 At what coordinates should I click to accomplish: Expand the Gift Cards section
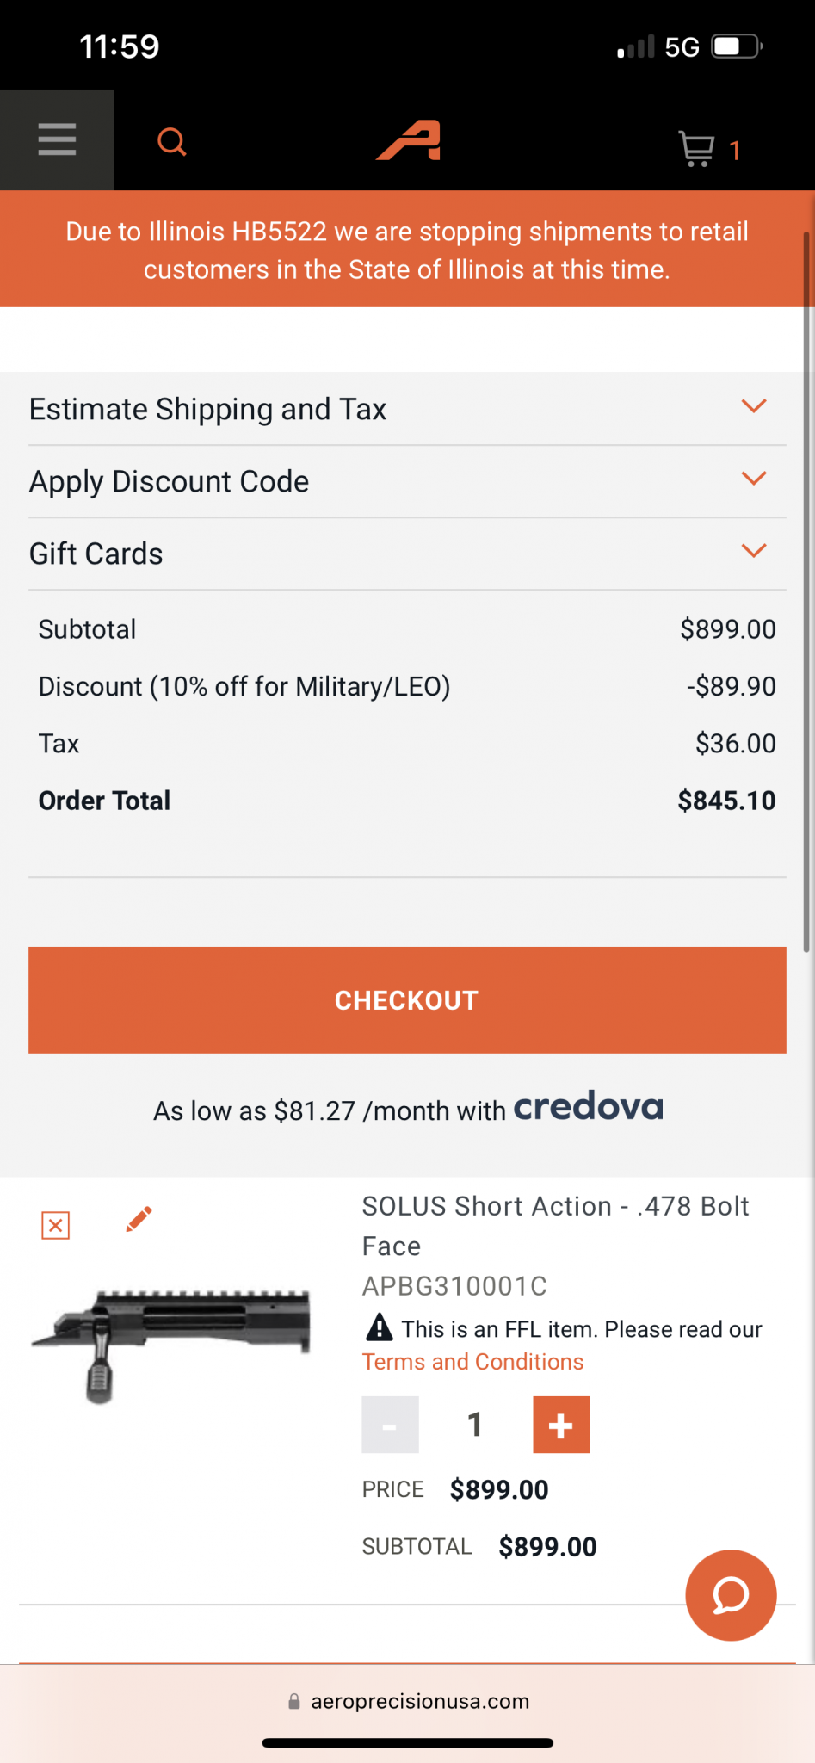point(407,554)
